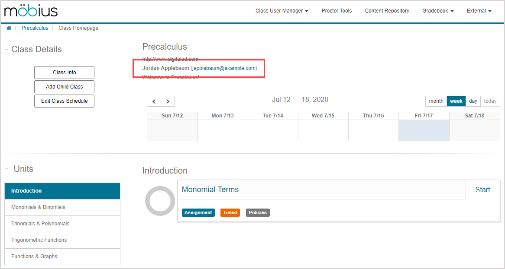505x269 pixels.
Task: Open Proctor Tools in the navbar
Action: 337,11
